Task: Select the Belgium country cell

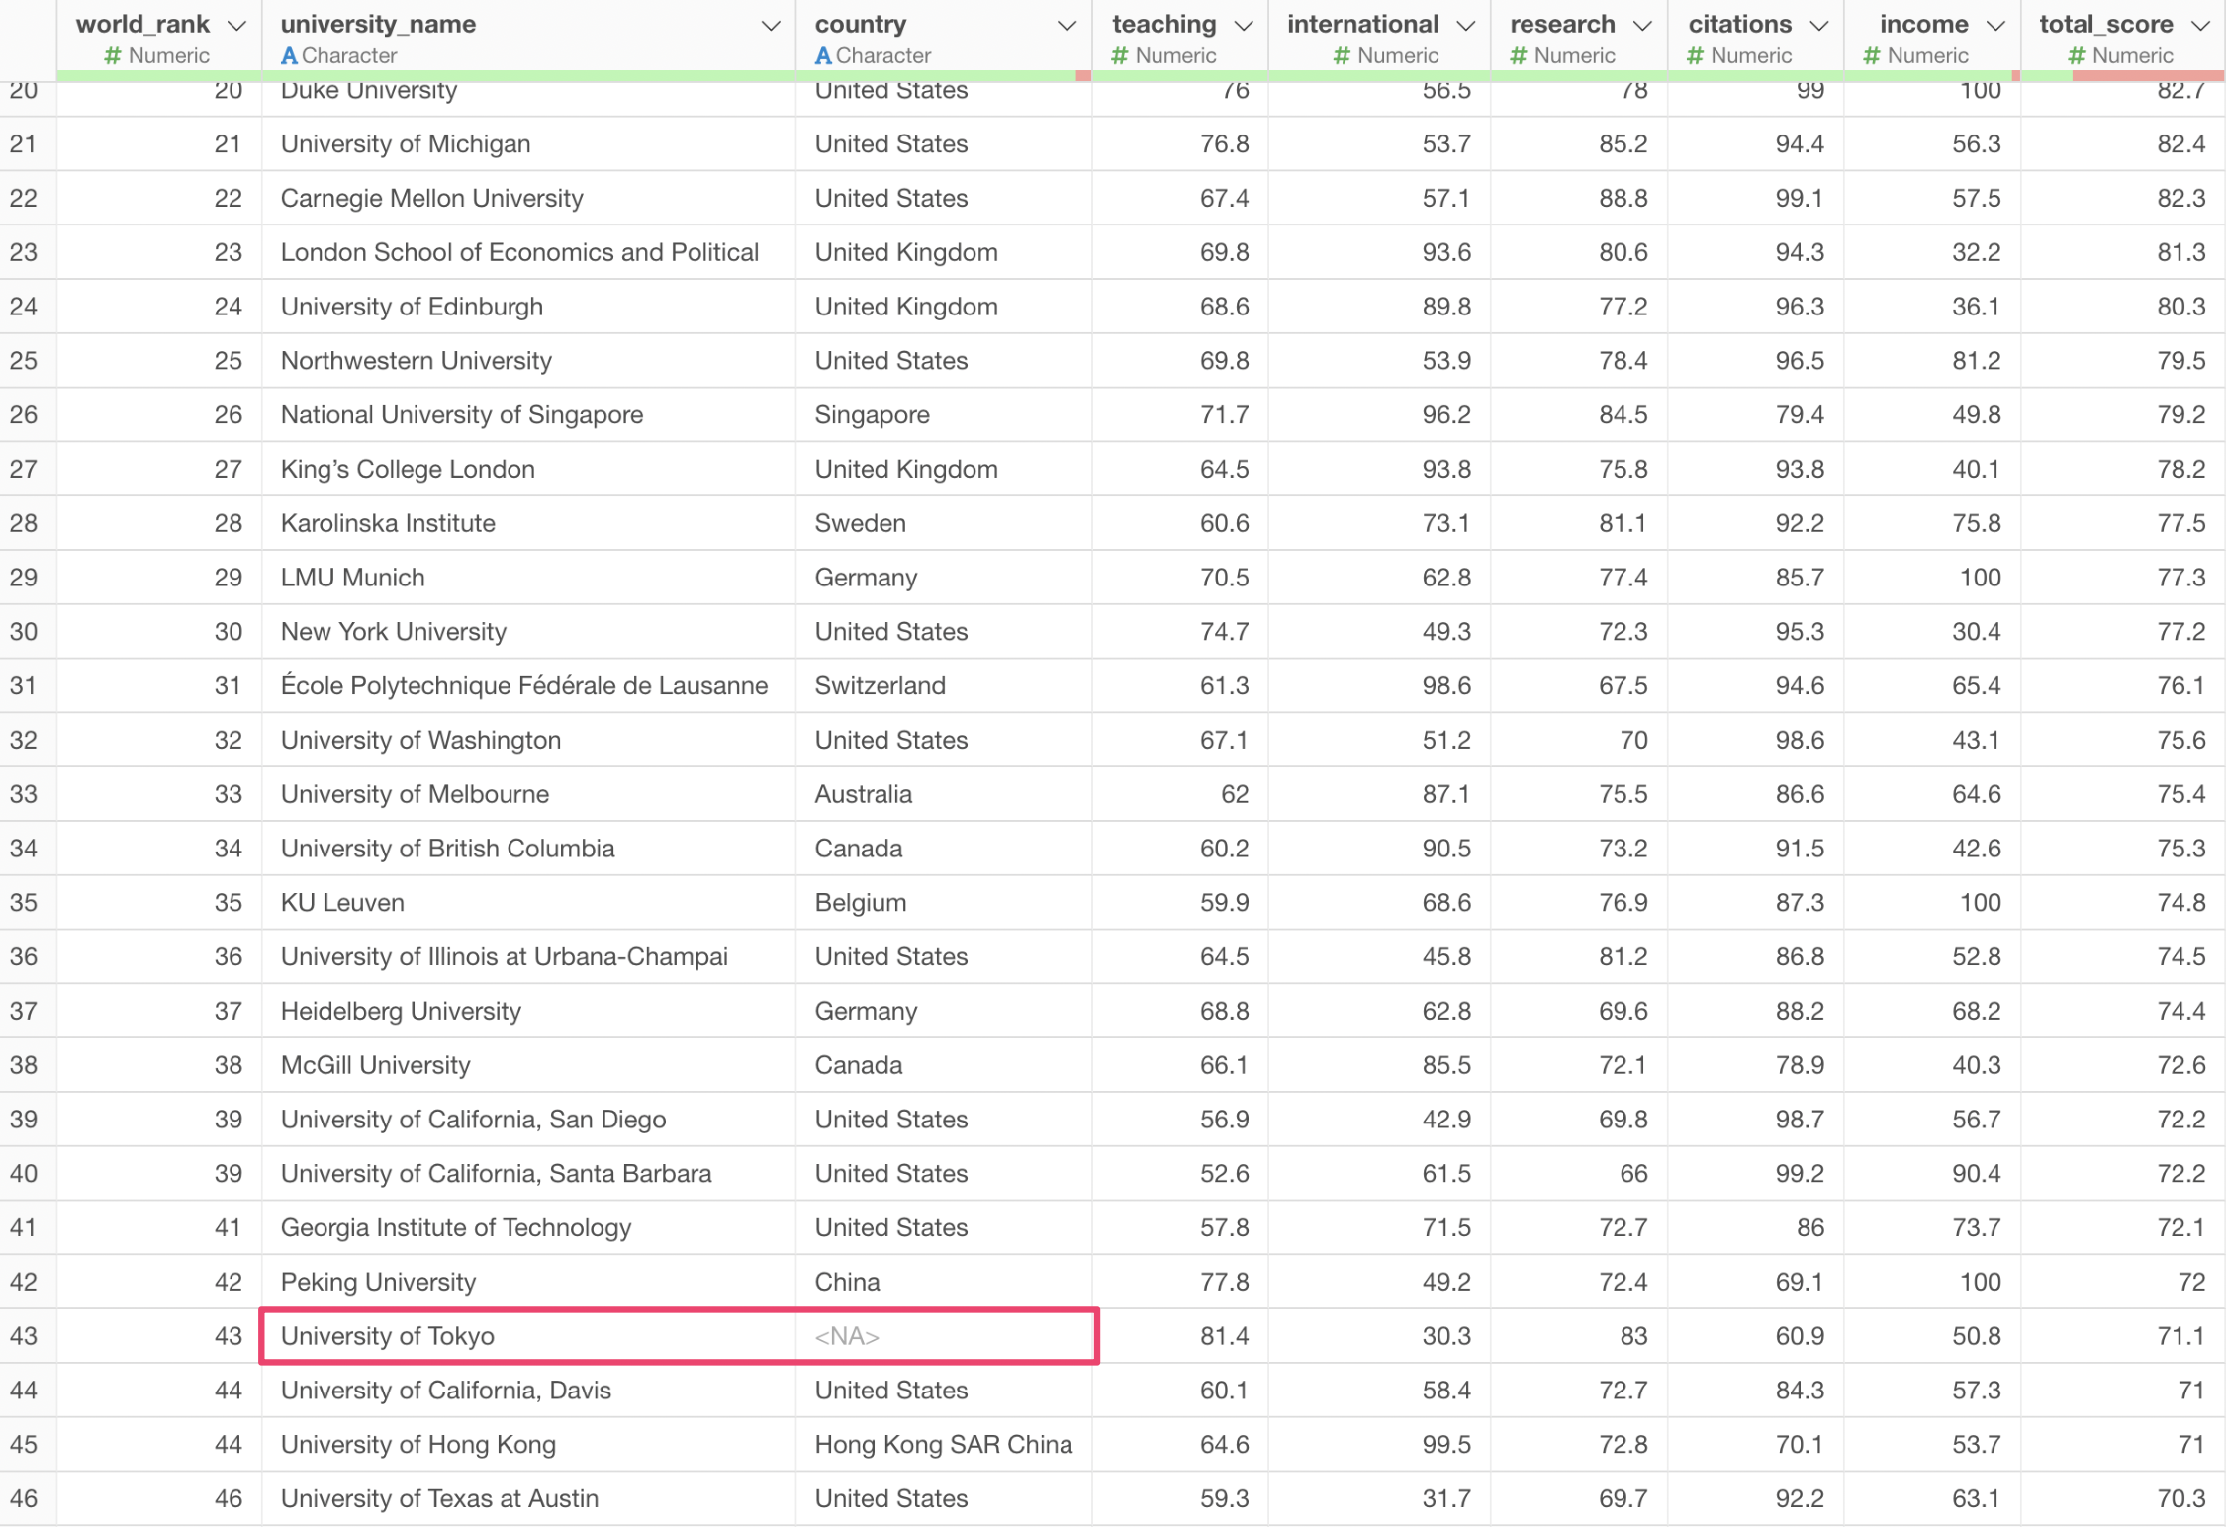Action: 944,903
